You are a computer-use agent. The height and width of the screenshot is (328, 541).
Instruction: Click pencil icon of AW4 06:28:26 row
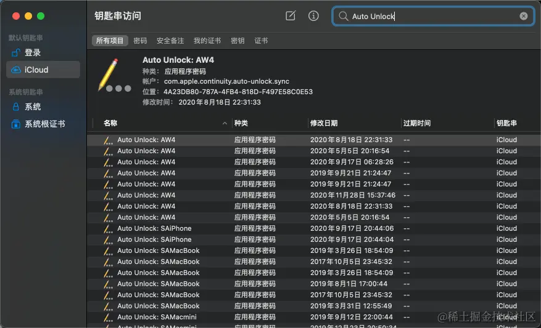(x=108, y=162)
